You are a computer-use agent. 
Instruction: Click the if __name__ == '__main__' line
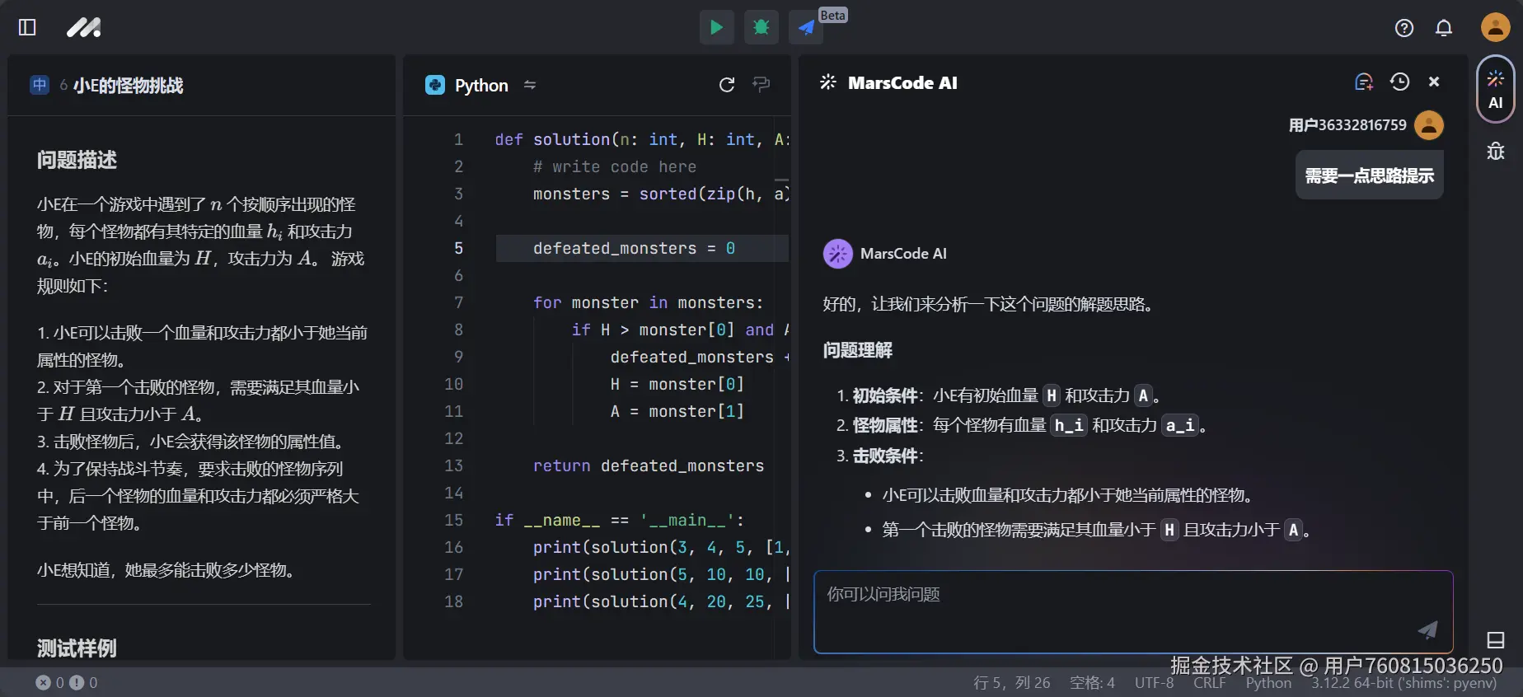point(620,520)
